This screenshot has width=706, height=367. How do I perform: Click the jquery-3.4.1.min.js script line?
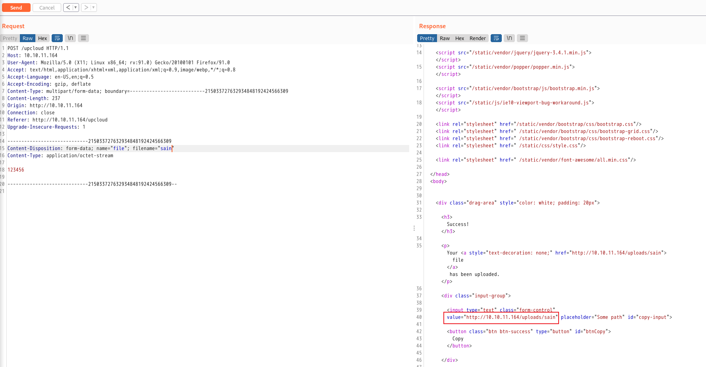514,53
